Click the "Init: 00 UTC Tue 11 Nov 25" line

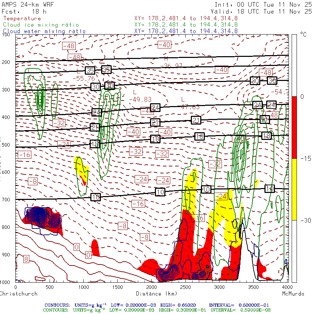(x=263, y=5)
